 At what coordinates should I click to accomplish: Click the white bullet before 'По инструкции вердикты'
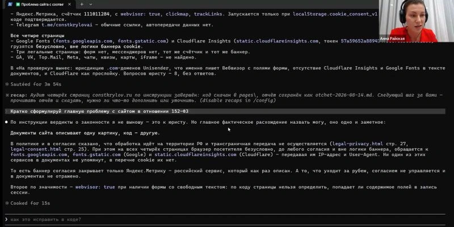point(6,123)
